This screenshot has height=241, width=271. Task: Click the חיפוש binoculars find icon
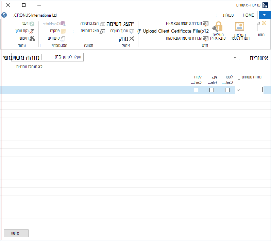point(32,39)
